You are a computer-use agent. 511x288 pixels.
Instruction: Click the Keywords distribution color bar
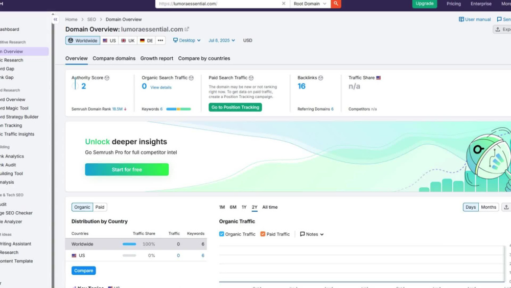(178, 109)
